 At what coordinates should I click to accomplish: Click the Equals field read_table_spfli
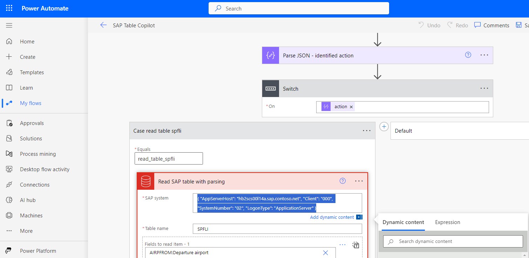(x=169, y=158)
